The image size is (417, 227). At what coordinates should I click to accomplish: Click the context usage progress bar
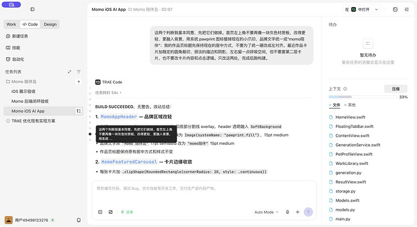363,97
